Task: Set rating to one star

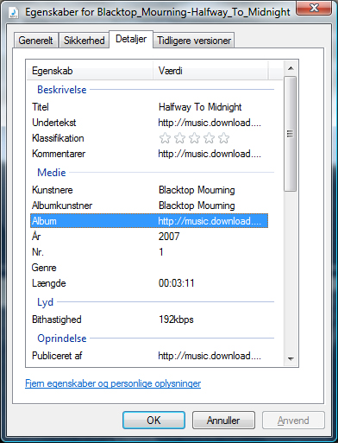Action: 165,138
